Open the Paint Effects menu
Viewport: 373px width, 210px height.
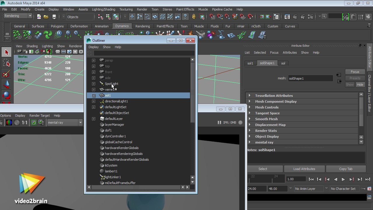click(x=185, y=9)
